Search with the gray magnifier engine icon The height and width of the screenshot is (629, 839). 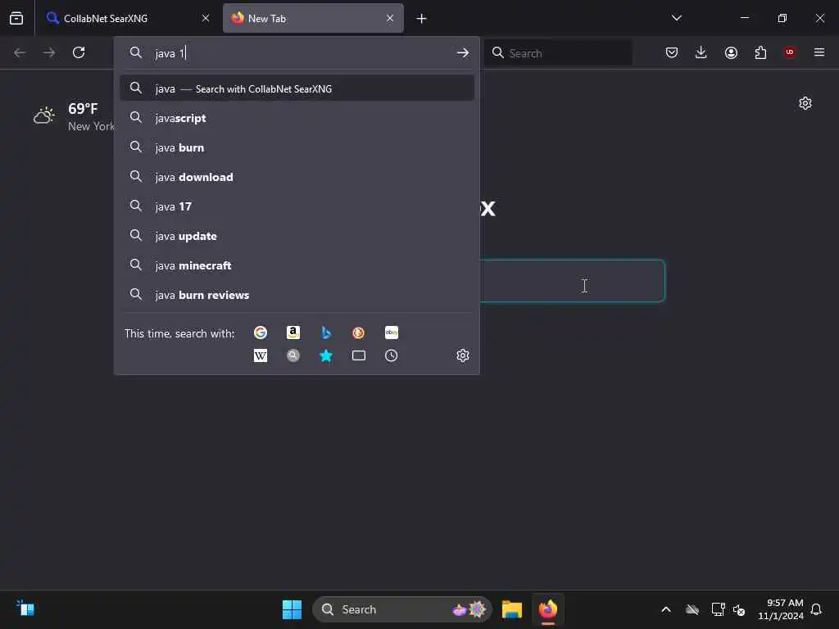pos(293,355)
